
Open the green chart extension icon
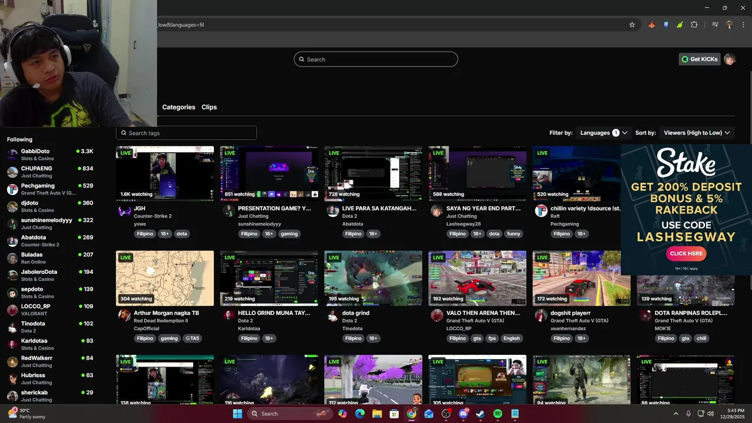680,25
